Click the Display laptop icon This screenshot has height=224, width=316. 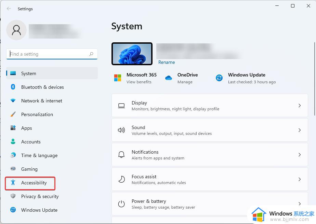121,106
